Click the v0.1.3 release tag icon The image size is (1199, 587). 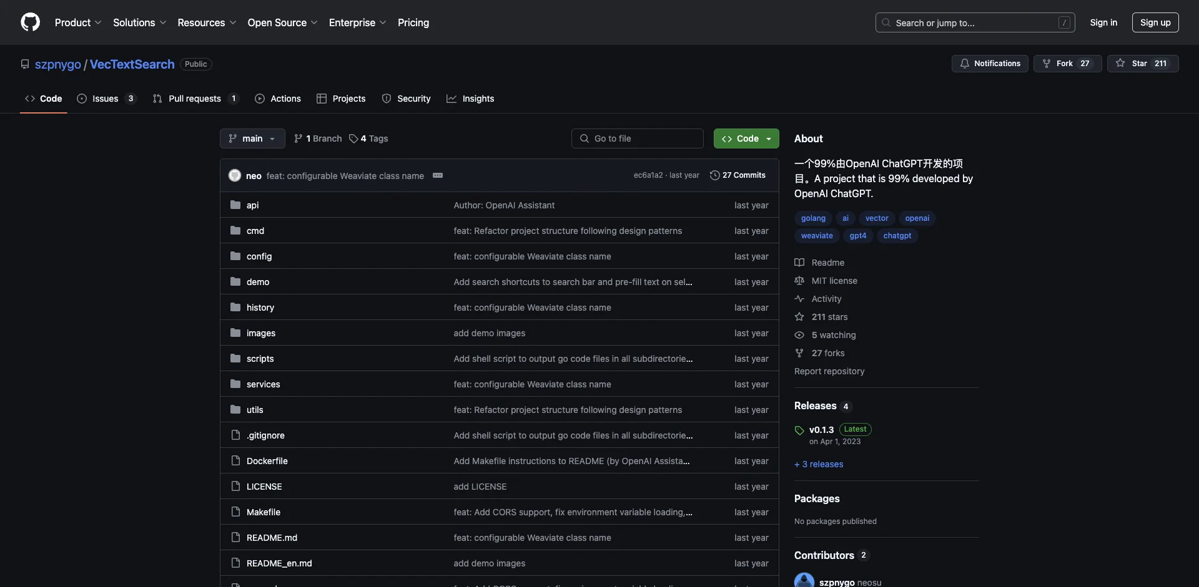(799, 430)
